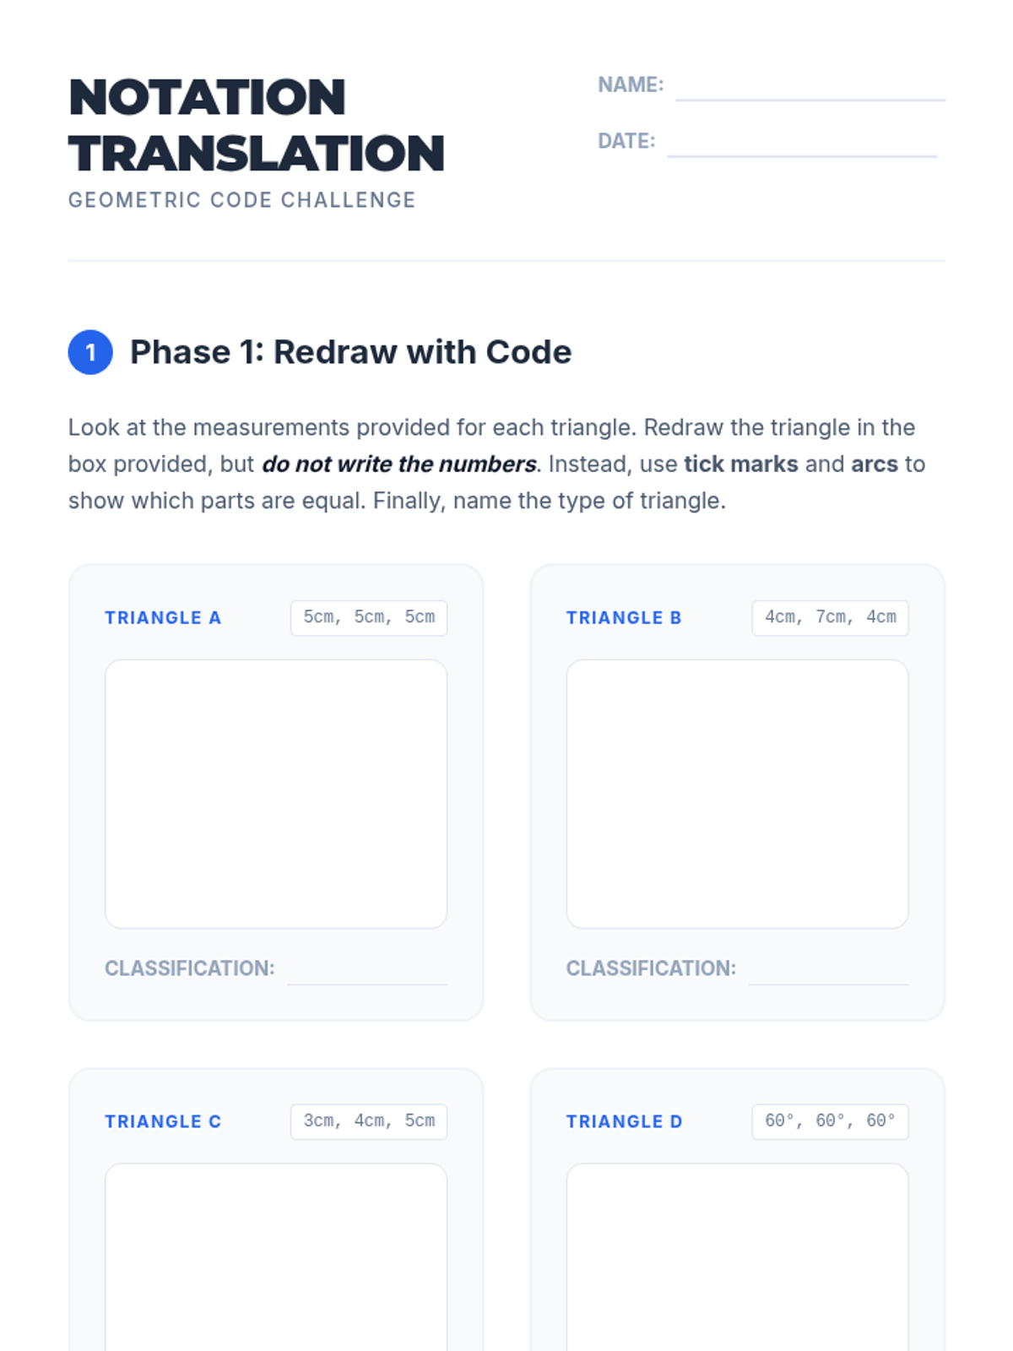Viewport: 1013px width, 1351px height.
Task: Click the Triangle C drawing box
Action: [x=276, y=1257]
